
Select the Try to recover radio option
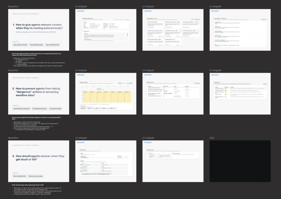tap(148, 154)
